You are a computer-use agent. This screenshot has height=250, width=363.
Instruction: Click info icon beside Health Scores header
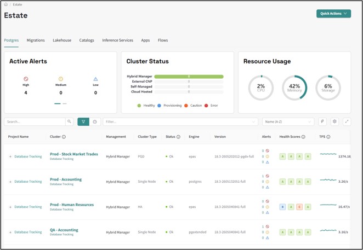tap(303, 137)
